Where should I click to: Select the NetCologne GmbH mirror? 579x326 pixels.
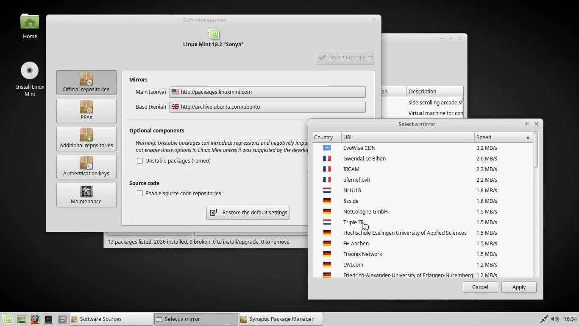click(422, 211)
